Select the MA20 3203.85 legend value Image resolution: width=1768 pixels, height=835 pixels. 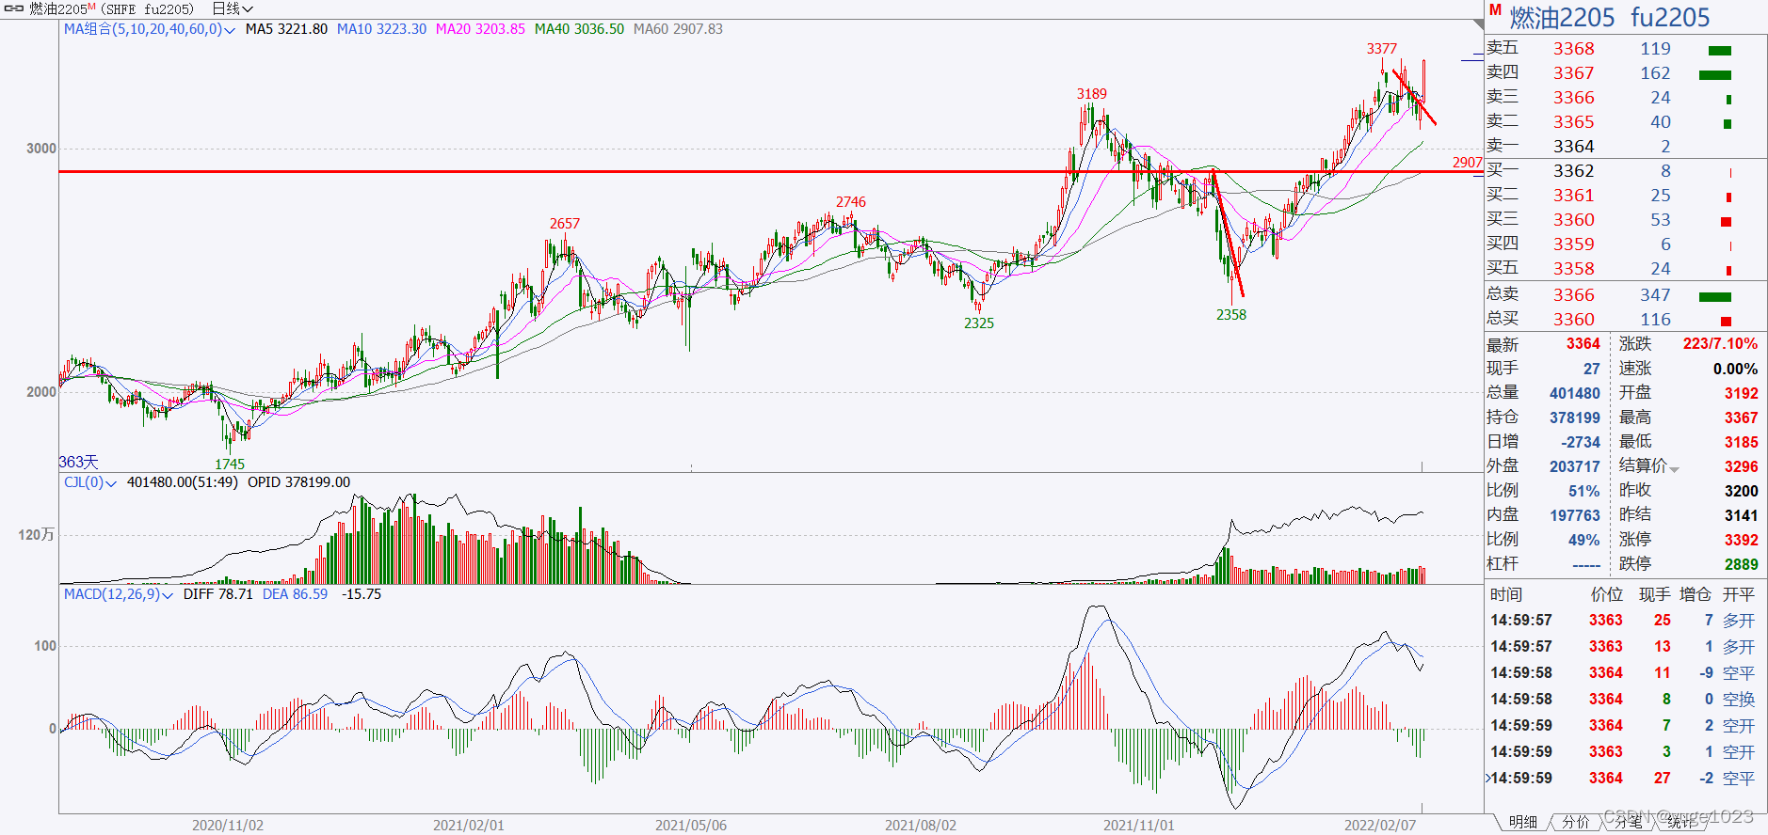tap(480, 29)
